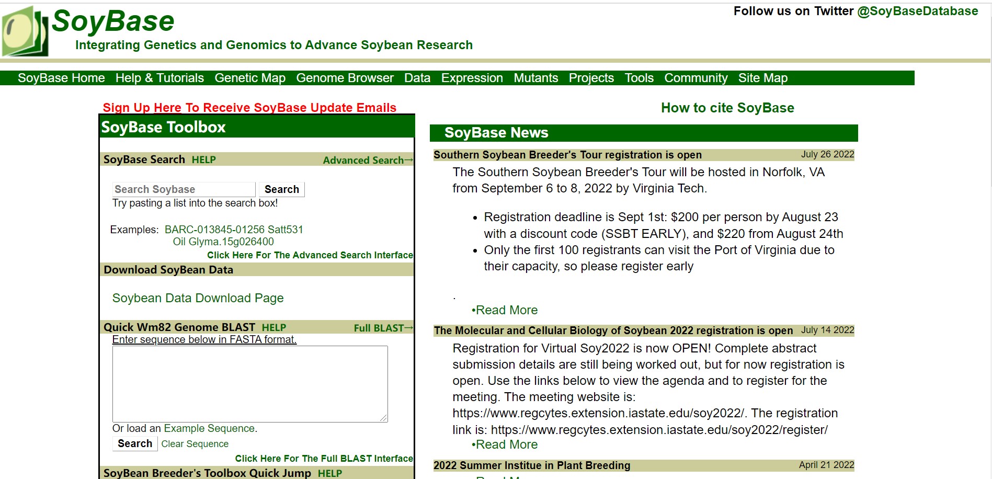Open How to cite SoyBase
992x479 pixels.
(727, 108)
